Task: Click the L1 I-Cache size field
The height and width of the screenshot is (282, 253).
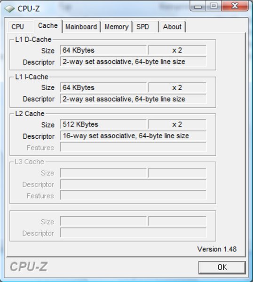Action: (x=103, y=87)
